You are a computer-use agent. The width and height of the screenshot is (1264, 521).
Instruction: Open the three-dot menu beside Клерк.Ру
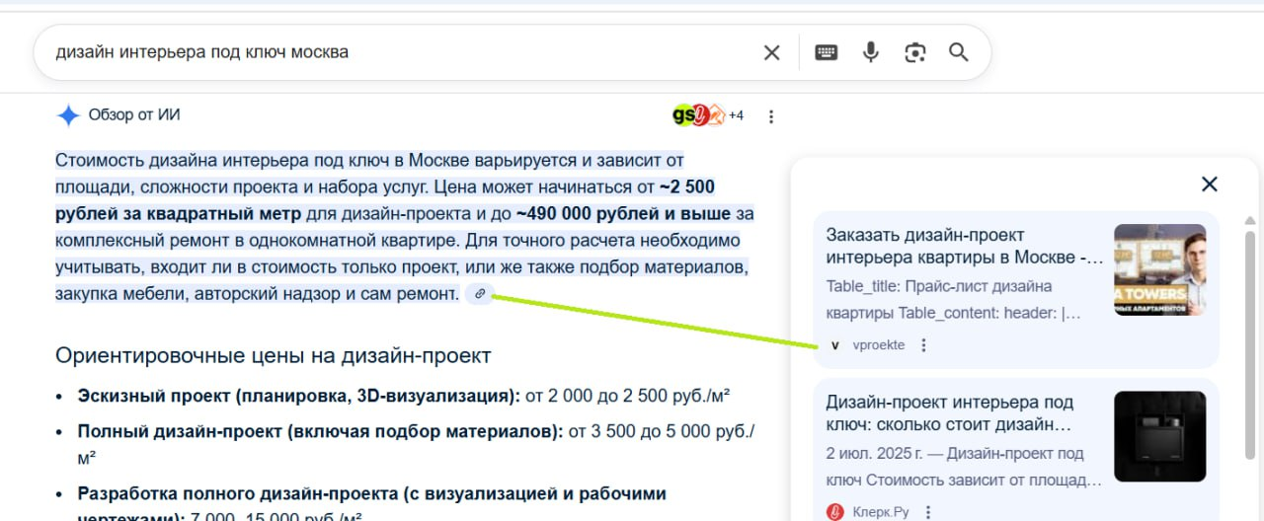927,512
